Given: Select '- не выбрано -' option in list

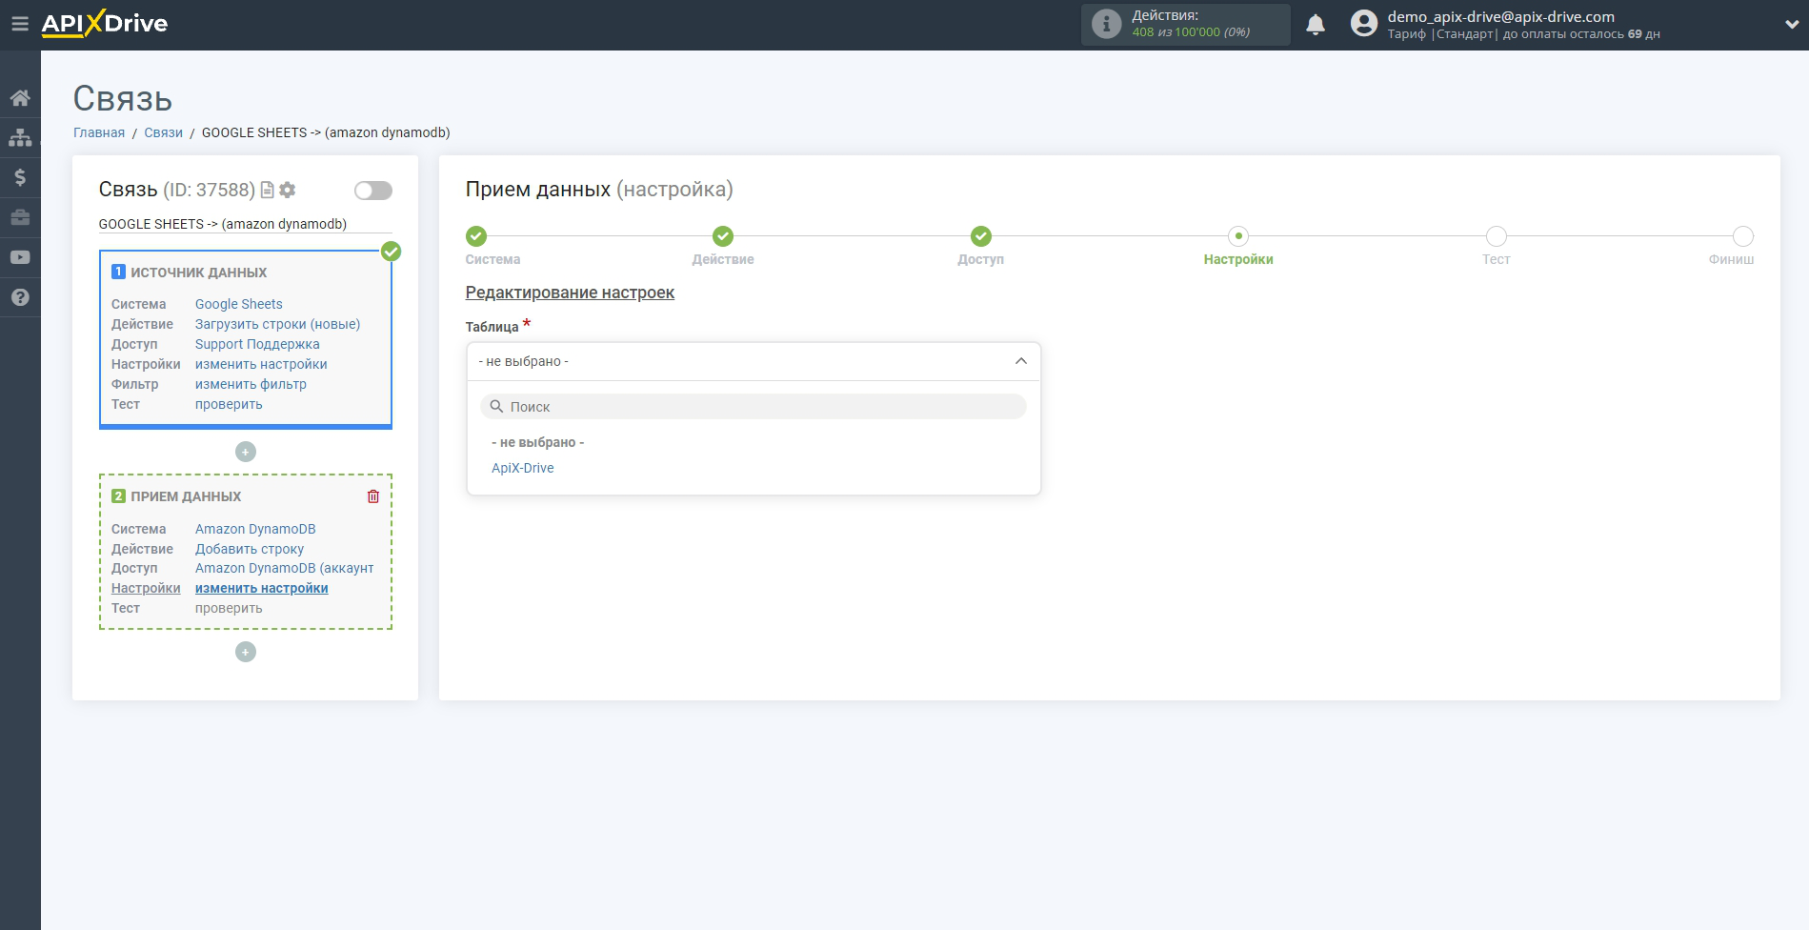Looking at the screenshot, I should pyautogui.click(x=538, y=442).
